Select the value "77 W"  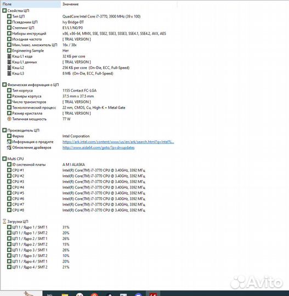[x=66, y=119]
